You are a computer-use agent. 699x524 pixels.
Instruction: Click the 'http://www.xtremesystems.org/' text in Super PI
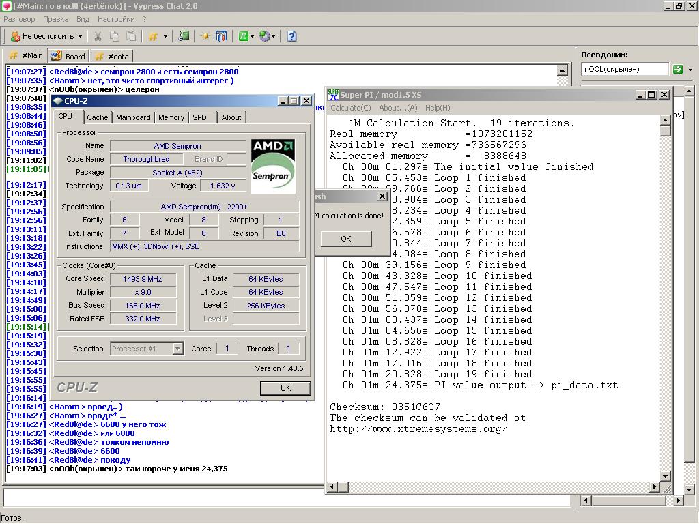click(x=418, y=429)
